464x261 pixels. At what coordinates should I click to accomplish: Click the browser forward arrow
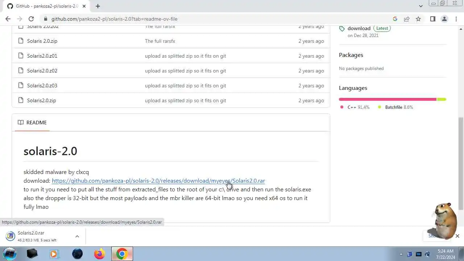pos(20,19)
